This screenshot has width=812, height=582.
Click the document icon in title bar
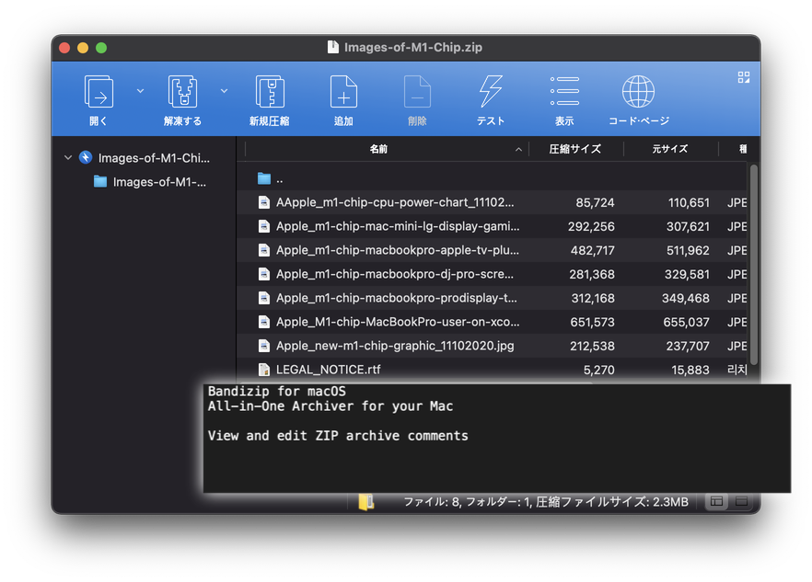point(333,47)
